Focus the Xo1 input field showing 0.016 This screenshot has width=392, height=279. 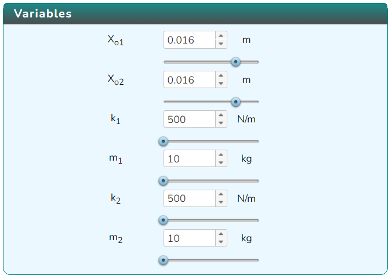point(190,40)
